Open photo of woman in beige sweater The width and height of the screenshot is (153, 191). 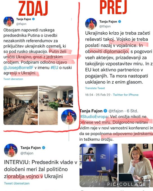point(136,165)
